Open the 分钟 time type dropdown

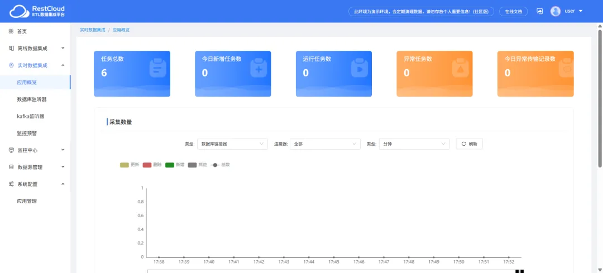click(414, 144)
